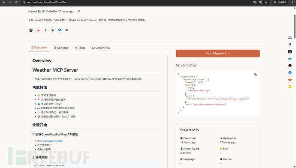Click Reddit icon in right floating sidebar
The image size is (296, 168).
tap(290, 80)
